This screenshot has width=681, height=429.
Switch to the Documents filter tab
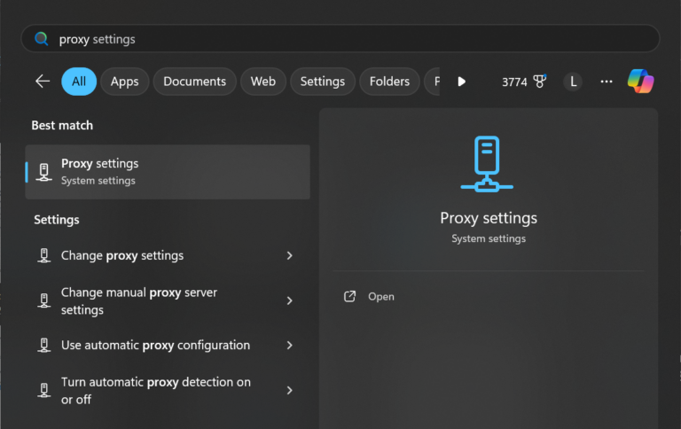[x=194, y=82]
